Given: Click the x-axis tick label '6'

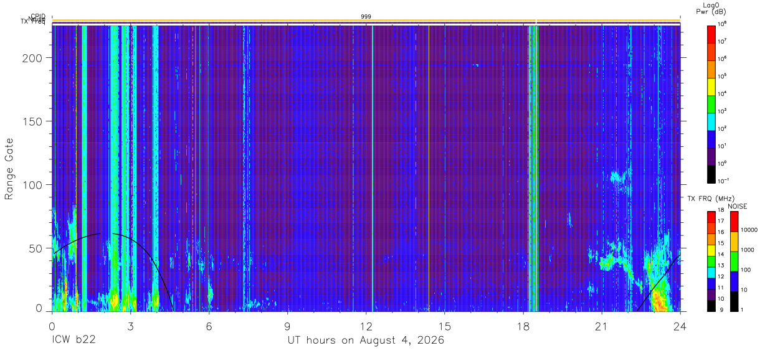Looking at the screenshot, I should tap(209, 325).
